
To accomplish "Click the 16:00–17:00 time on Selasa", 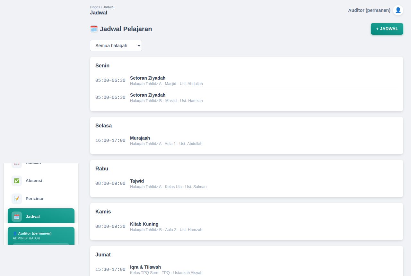I will (x=110, y=141).
